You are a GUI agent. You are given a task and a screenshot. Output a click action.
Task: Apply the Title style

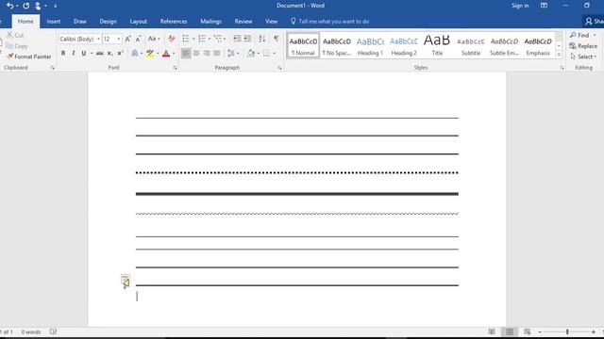437,46
